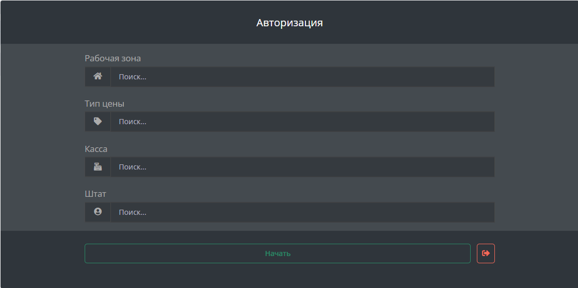Log out using the red exit button
Screen dimensions: 578x288
[486, 253]
